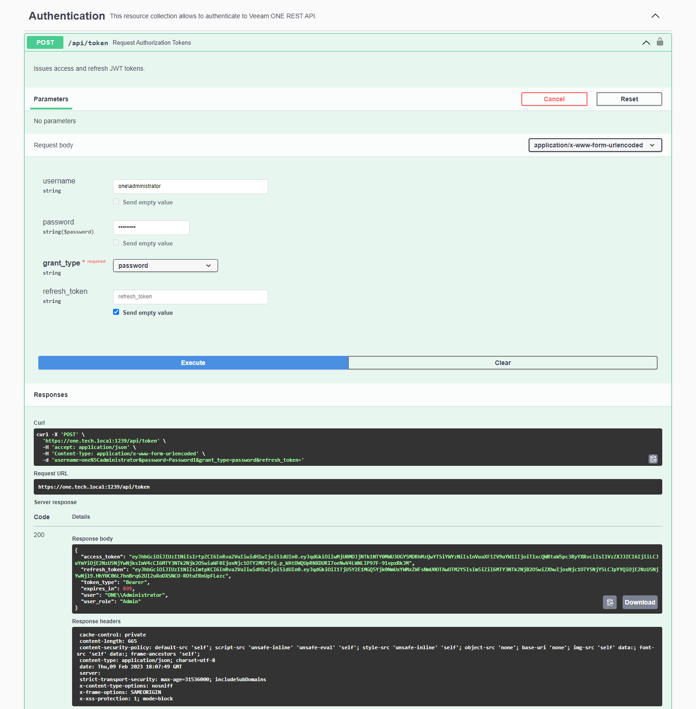The height and width of the screenshot is (709, 696).
Task: Reset the request parameters
Action: click(629, 99)
